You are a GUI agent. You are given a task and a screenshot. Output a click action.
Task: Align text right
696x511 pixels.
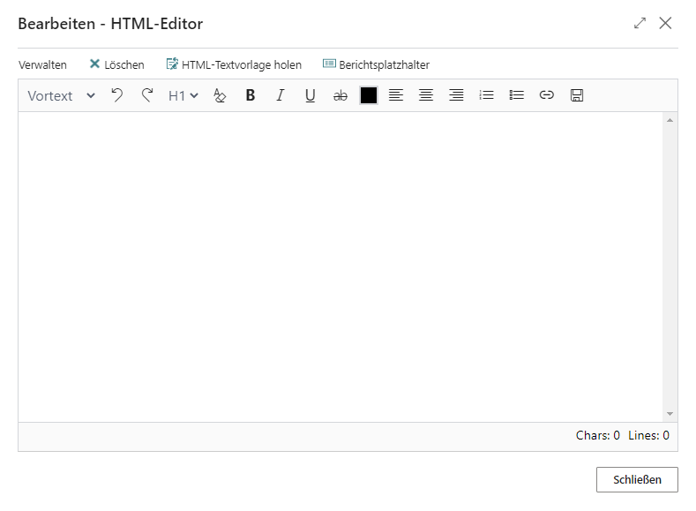pos(456,95)
